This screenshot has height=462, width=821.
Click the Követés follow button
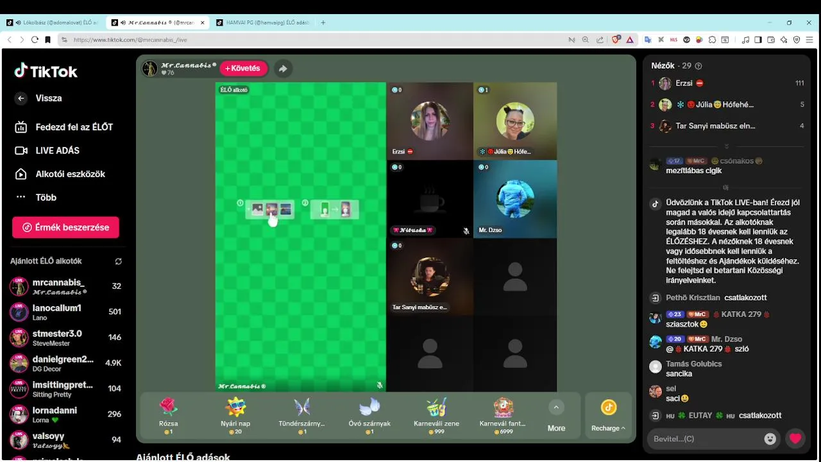pyautogui.click(x=243, y=68)
